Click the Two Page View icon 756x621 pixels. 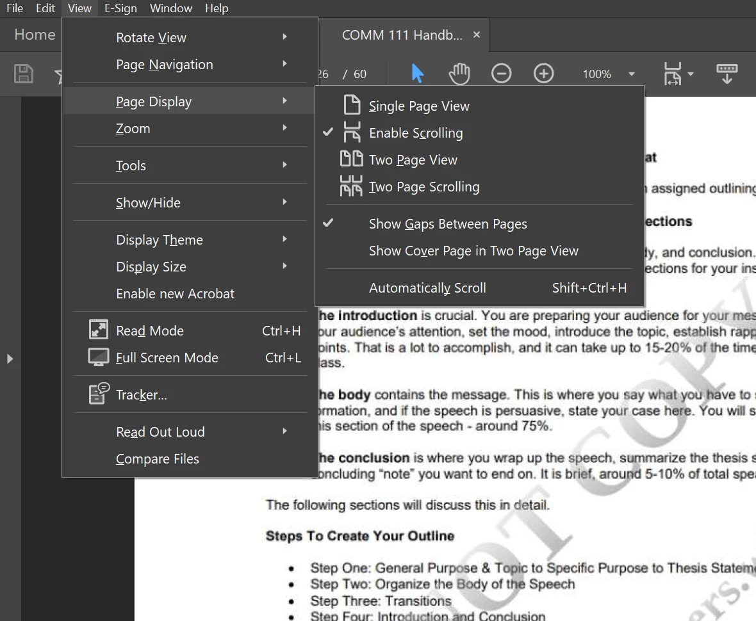click(x=352, y=159)
